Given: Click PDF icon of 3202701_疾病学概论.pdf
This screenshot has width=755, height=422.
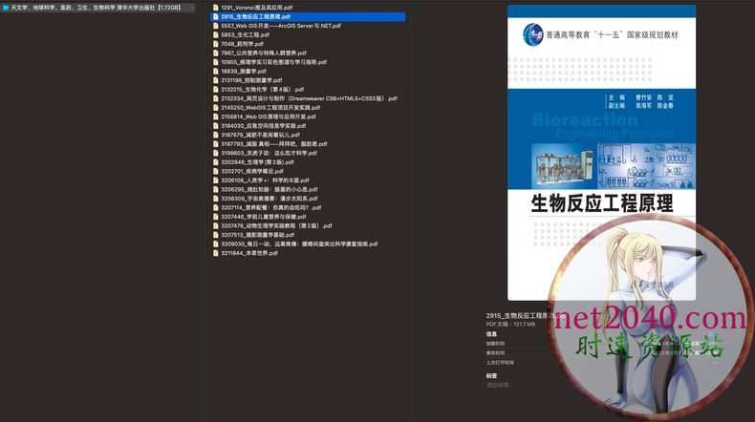Looking at the screenshot, I should click(215, 171).
